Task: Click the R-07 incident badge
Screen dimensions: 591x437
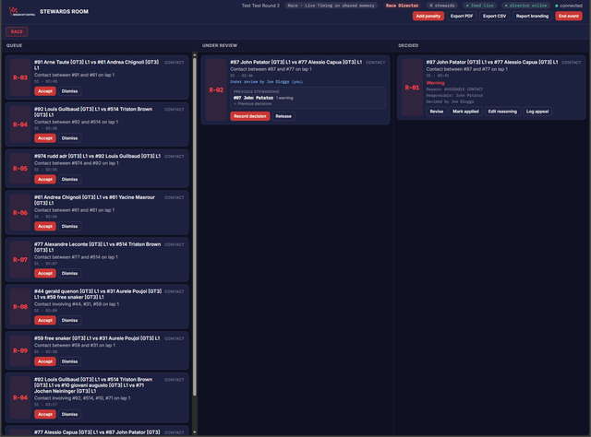Action: [x=20, y=260]
